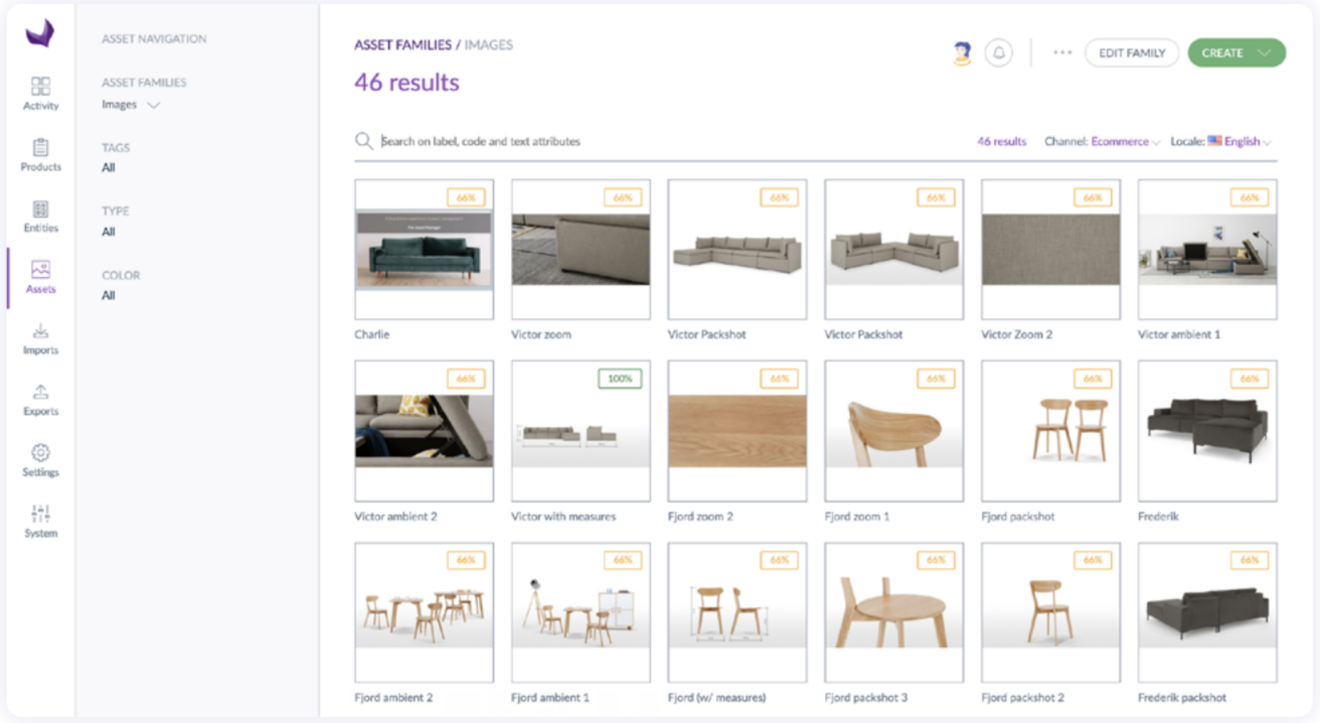Expand the Images asset family dropdown
The image size is (1320, 723).
(131, 105)
